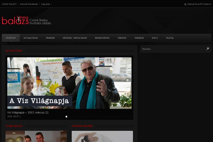Open the DVD-K menu item
Image resolution: width=213 pixels, height=142 pixels.
click(155, 38)
